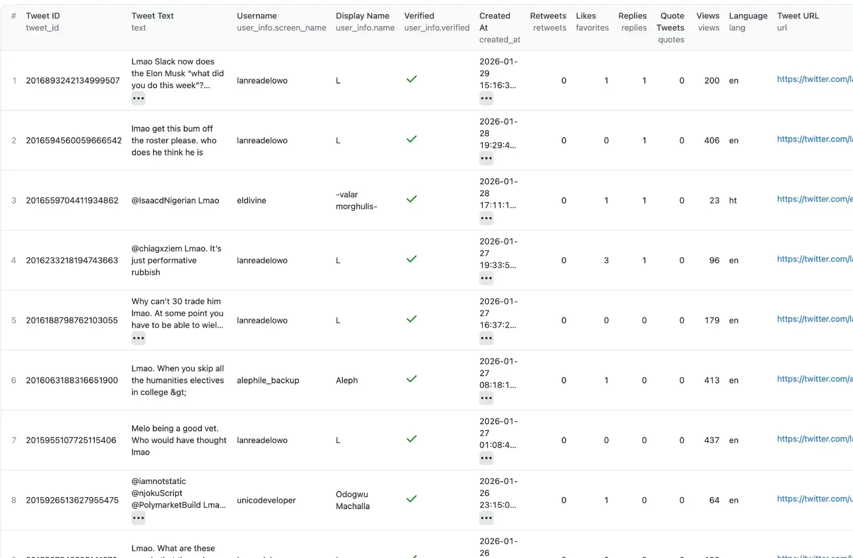Click verified checkmark for unicodeveloper row
The width and height of the screenshot is (853, 558).
pyautogui.click(x=412, y=499)
